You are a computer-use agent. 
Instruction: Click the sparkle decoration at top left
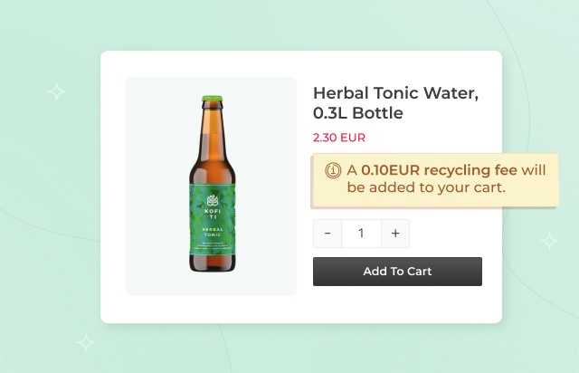(x=56, y=91)
